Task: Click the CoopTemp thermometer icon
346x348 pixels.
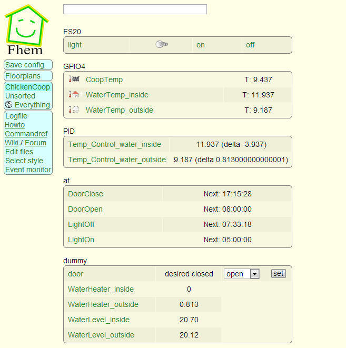Action: pyautogui.click(x=74, y=79)
